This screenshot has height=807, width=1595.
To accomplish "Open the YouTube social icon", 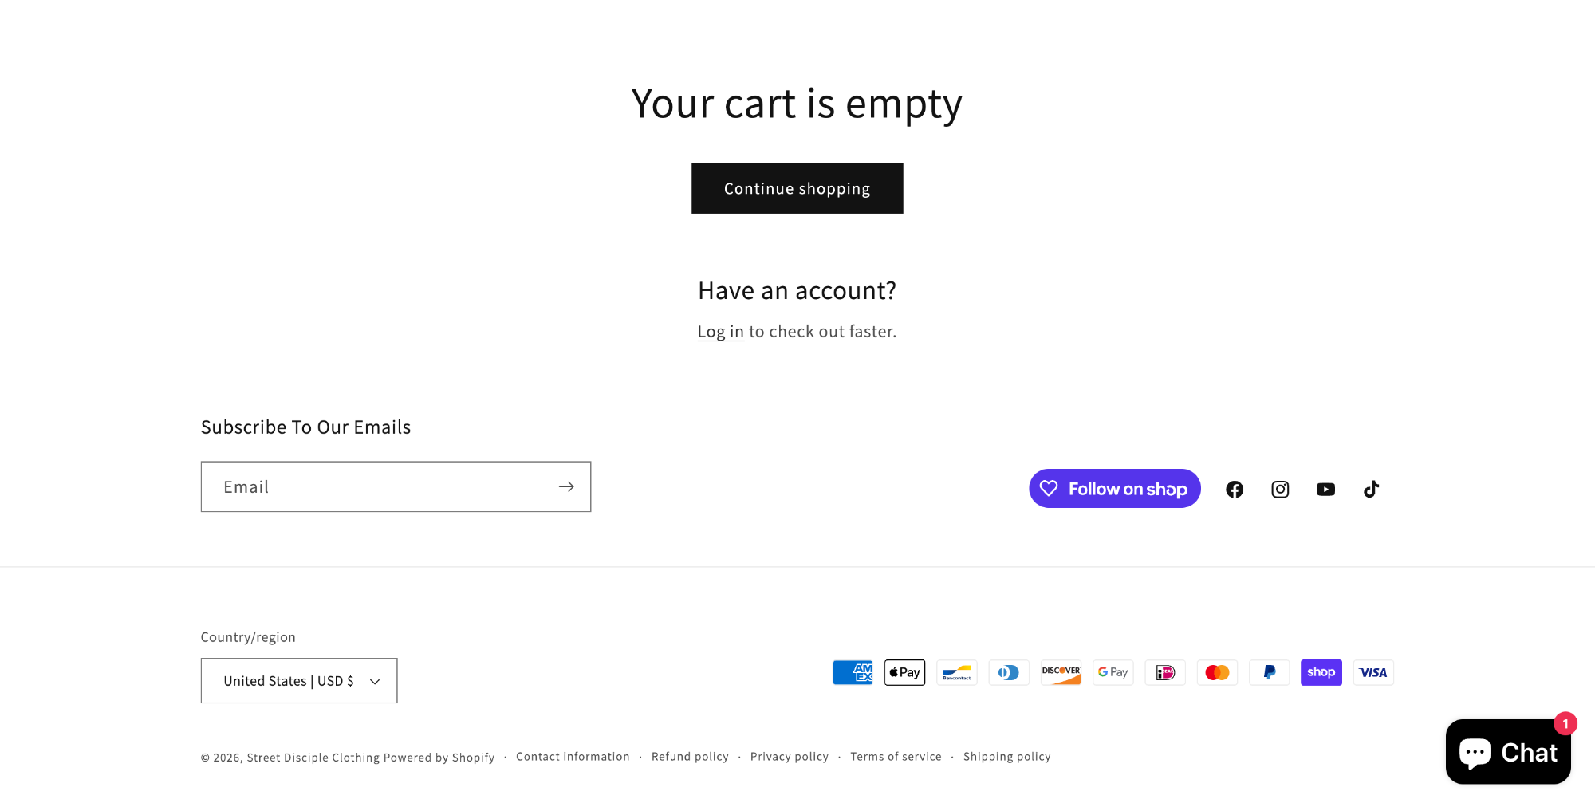I will tap(1325, 490).
